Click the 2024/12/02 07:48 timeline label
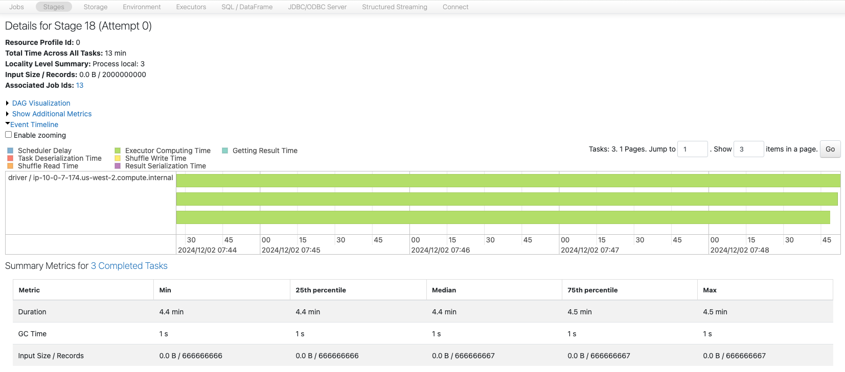 tap(740, 250)
